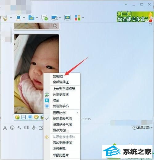Open emoji picker smiley face icon
This screenshot has width=154, height=160.
[x=12, y=128]
